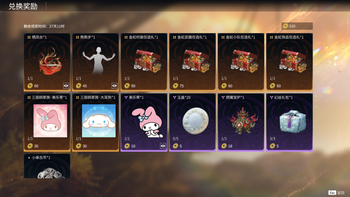Screen dimensions: 350x197
Task: Open the 三丽鸥家族·美乐蒂 avatar thumbnail
Action: (x=50, y=121)
